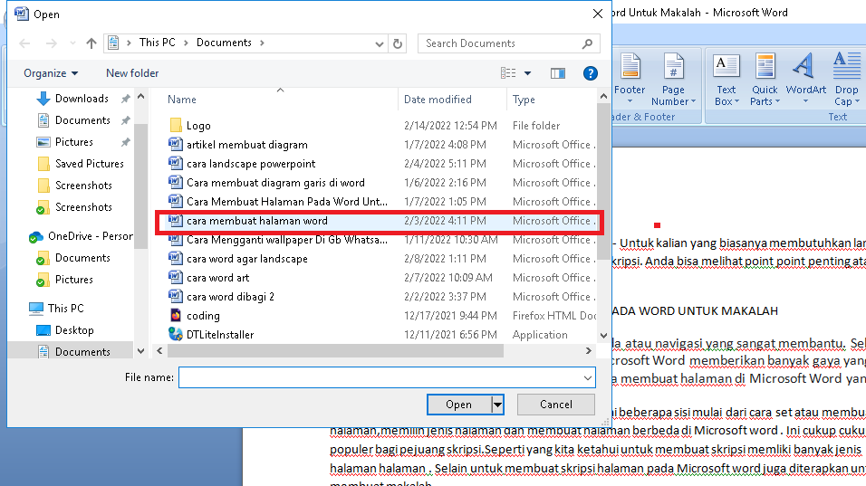Click the Up one level arrow
866x486 pixels.
[x=91, y=43]
